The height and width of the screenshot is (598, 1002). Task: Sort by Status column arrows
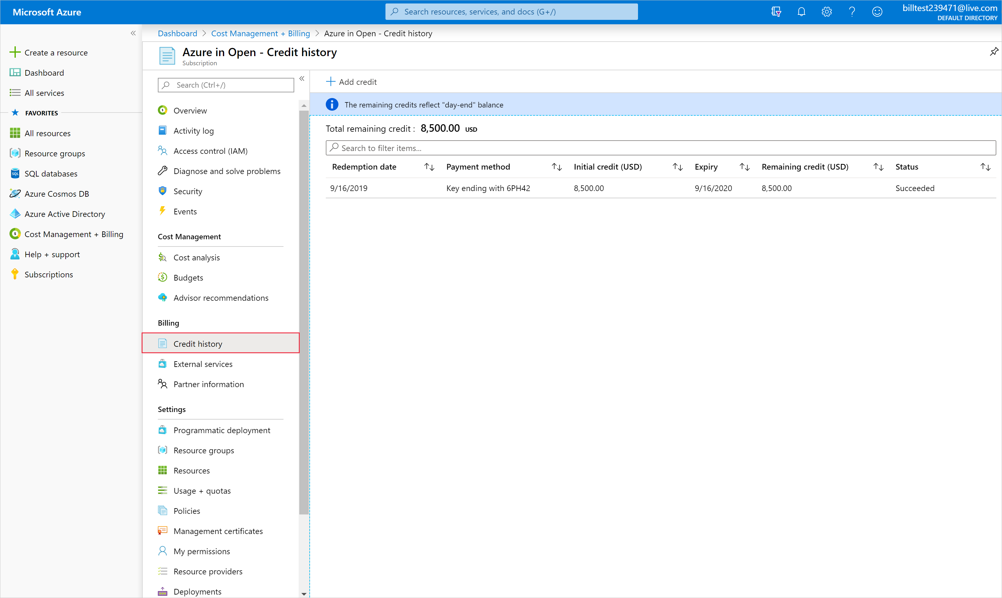[985, 167]
